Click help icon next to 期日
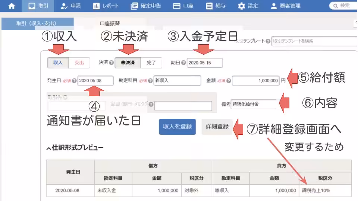This screenshot has width=358, height=201. (x=183, y=63)
